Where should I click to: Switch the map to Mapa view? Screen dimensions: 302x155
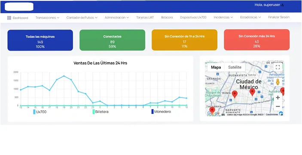(216, 67)
